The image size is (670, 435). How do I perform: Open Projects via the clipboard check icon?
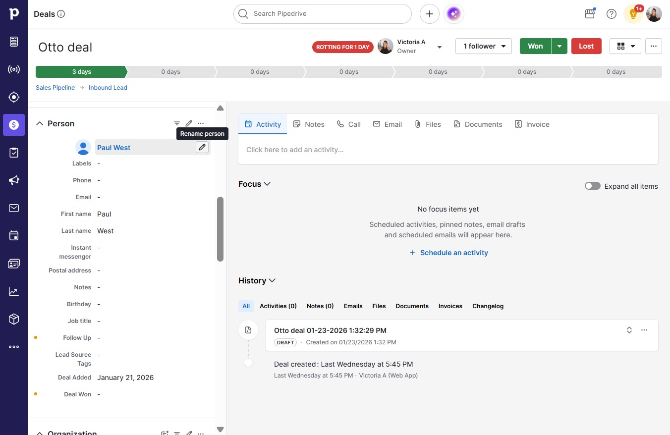(x=14, y=153)
